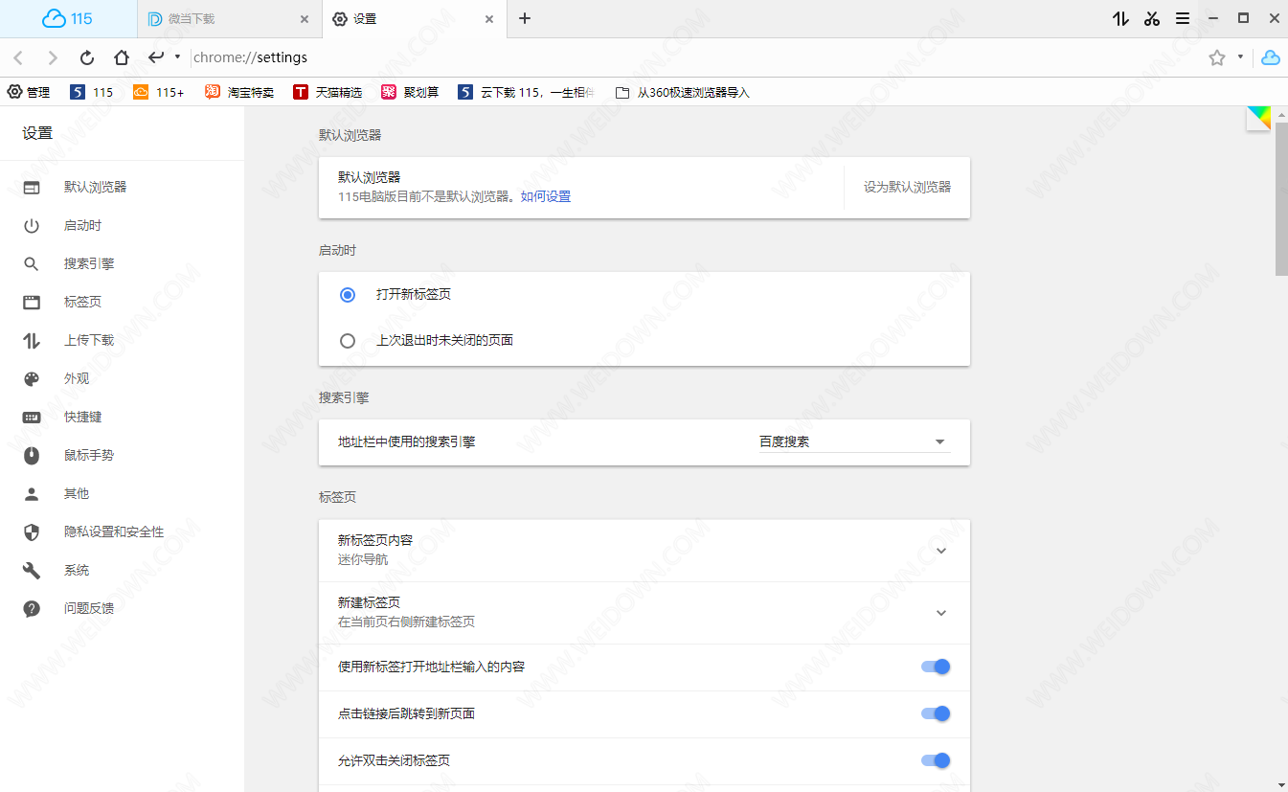This screenshot has height=792, width=1288.
Task: Toggle 点击链接后跳转到新页面
Action: coord(936,713)
